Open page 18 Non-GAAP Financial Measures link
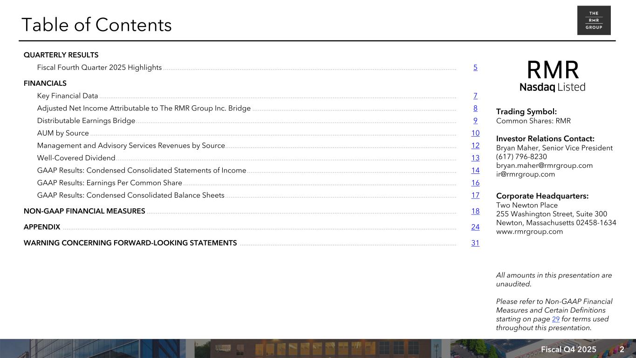 (475, 211)
